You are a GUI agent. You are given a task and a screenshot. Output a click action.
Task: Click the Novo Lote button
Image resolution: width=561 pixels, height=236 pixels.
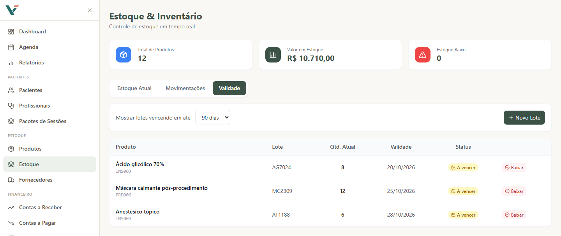[524, 118]
